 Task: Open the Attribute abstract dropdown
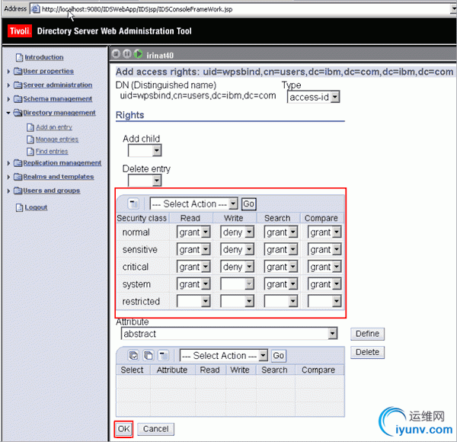point(229,334)
